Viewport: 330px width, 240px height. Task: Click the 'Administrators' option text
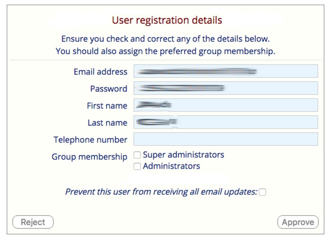click(171, 166)
